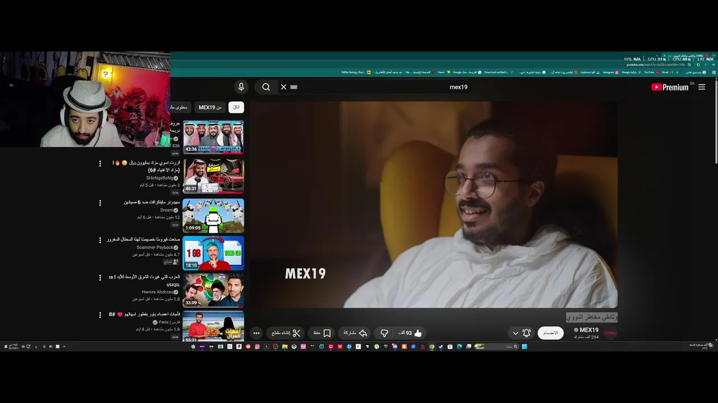Open the Instagram bookmark
This screenshot has height=403, width=718.
pyautogui.click(x=610, y=72)
